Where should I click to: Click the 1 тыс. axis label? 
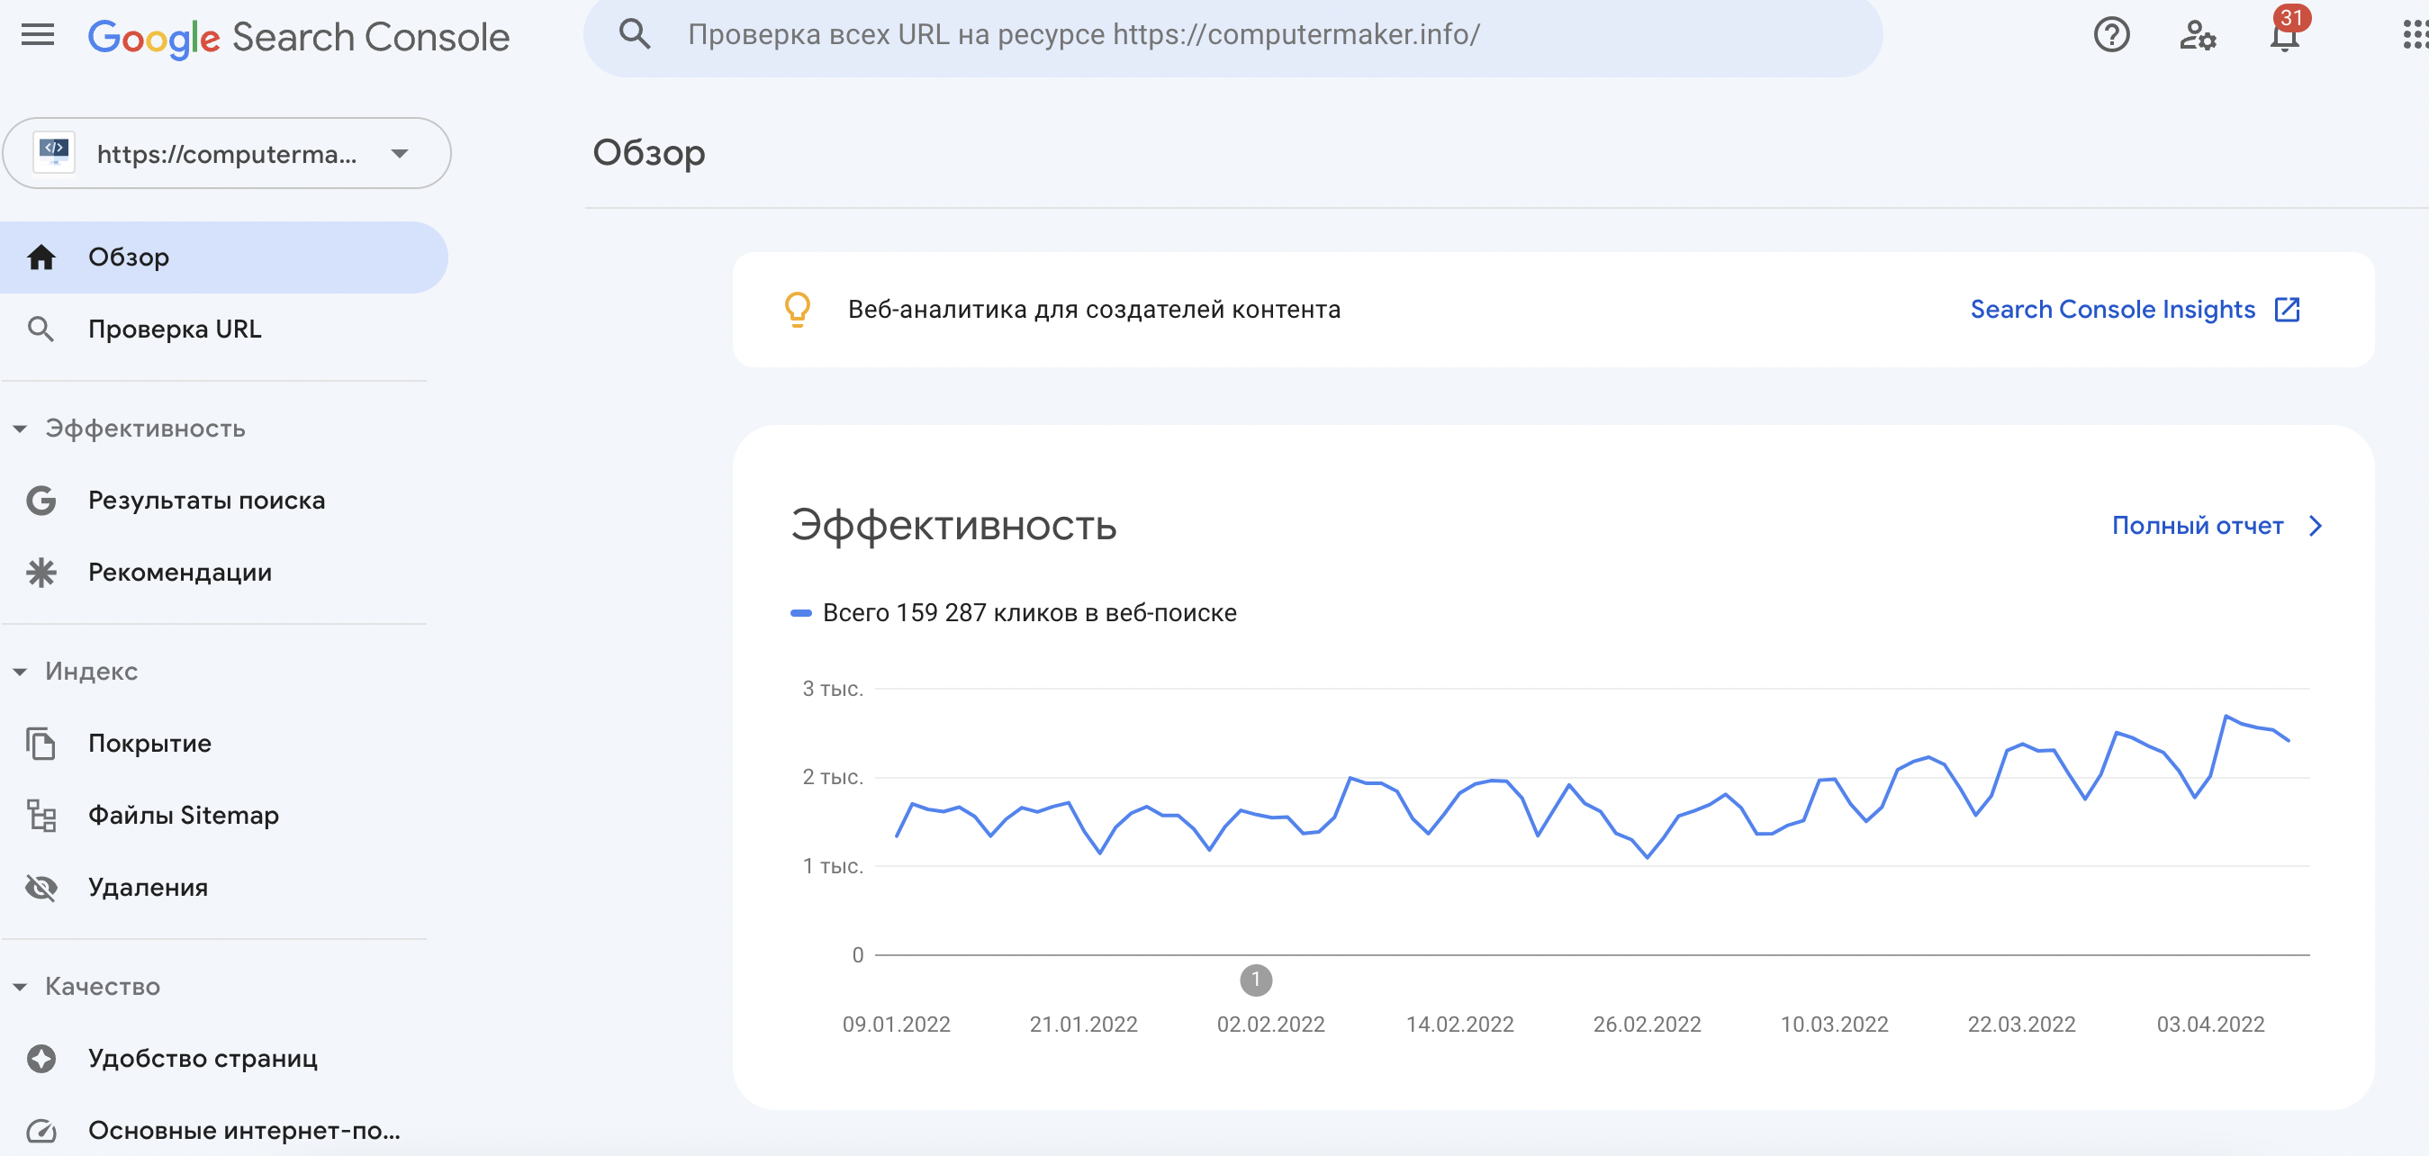[x=832, y=865]
